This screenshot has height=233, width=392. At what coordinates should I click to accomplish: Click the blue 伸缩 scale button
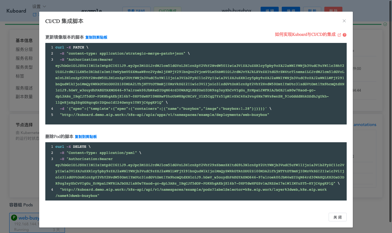291,10
